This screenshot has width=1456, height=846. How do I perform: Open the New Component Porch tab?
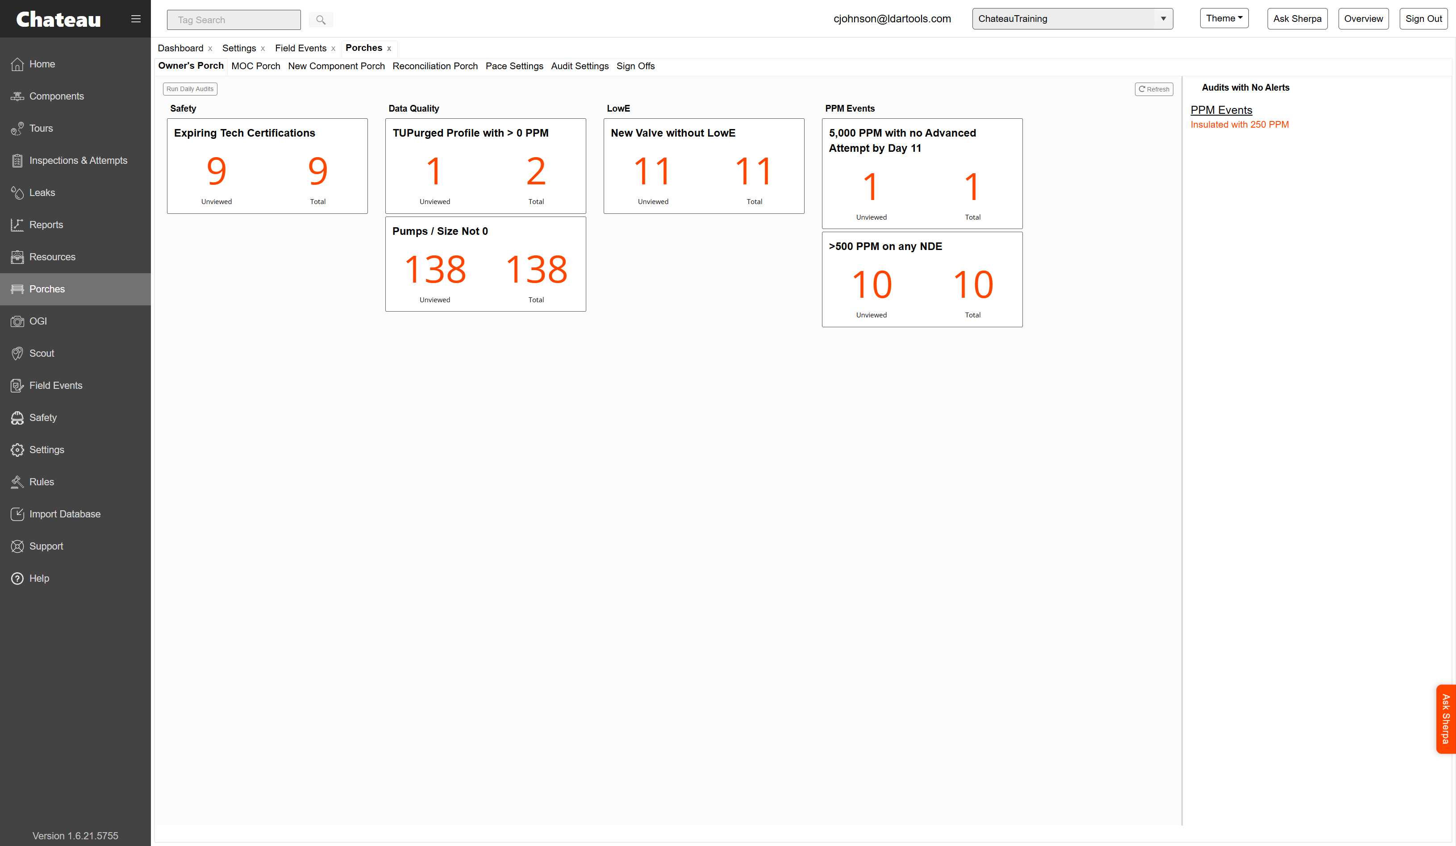click(336, 66)
